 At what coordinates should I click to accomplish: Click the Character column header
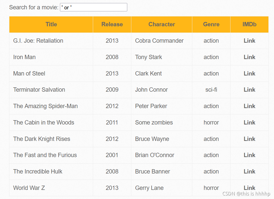[x=162, y=24]
